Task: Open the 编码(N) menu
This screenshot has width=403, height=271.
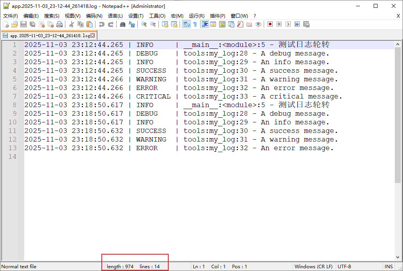Action: pyautogui.click(x=94, y=16)
